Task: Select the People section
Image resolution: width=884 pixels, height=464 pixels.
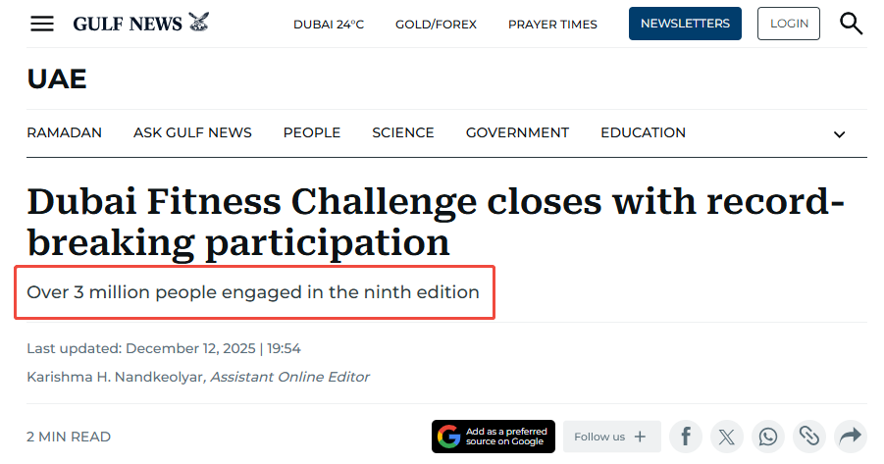Action: [x=312, y=132]
